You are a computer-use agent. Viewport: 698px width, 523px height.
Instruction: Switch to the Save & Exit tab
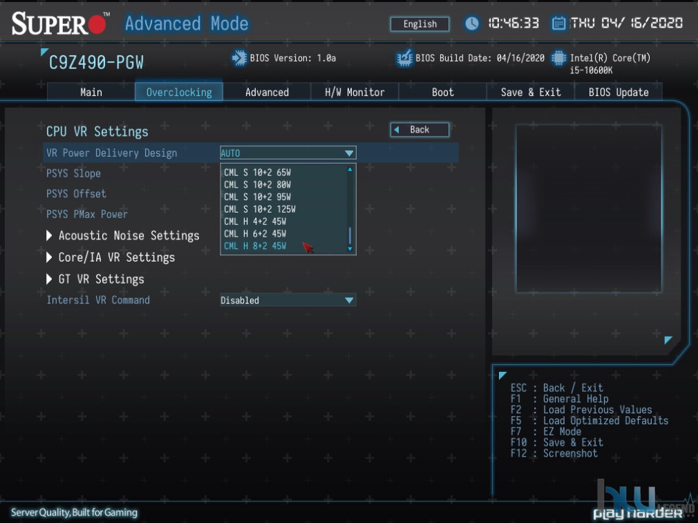531,92
